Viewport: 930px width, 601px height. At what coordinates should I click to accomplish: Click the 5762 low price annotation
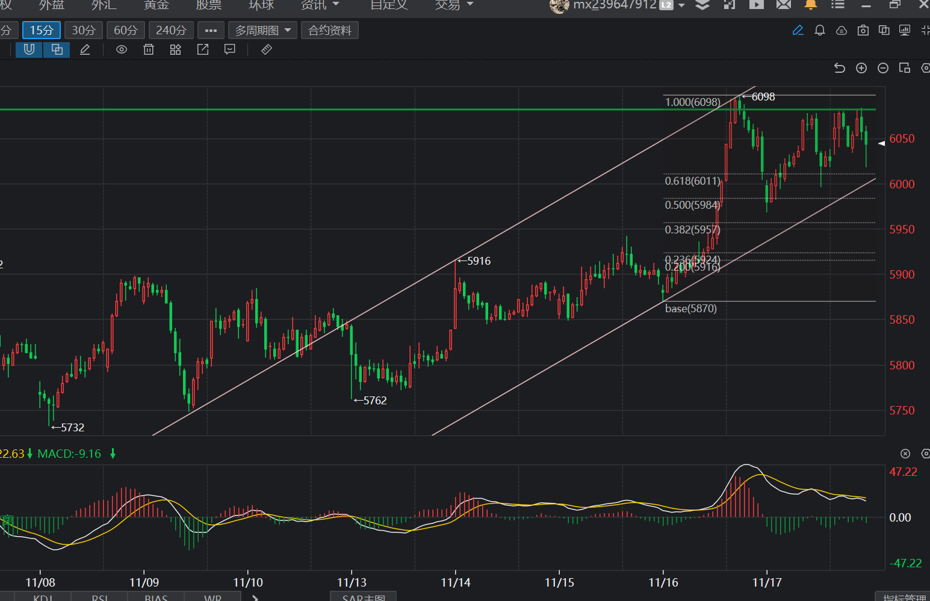(371, 401)
